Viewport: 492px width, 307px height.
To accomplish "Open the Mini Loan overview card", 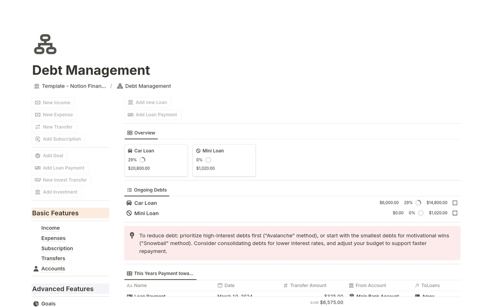I will coord(224,160).
